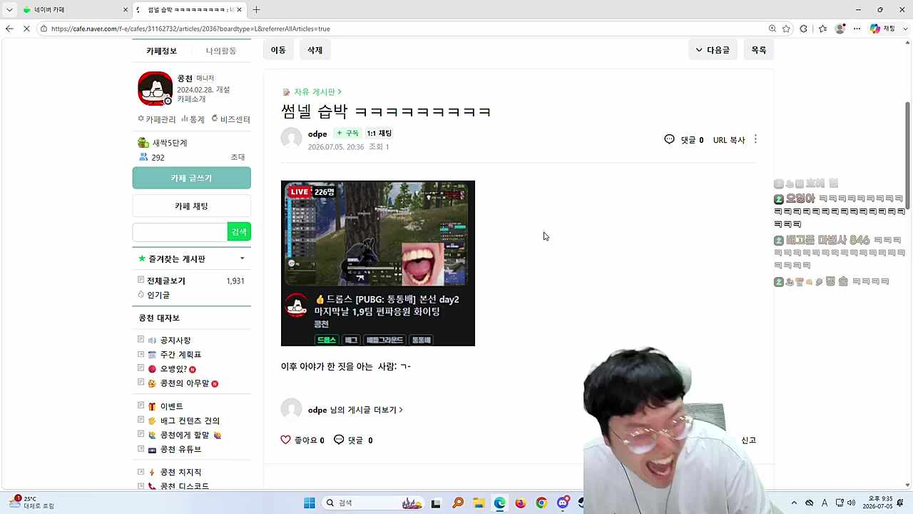Open 비즈센터 link

(x=230, y=119)
